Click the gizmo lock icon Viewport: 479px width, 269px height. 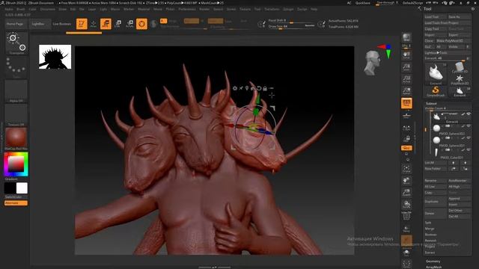[265, 88]
